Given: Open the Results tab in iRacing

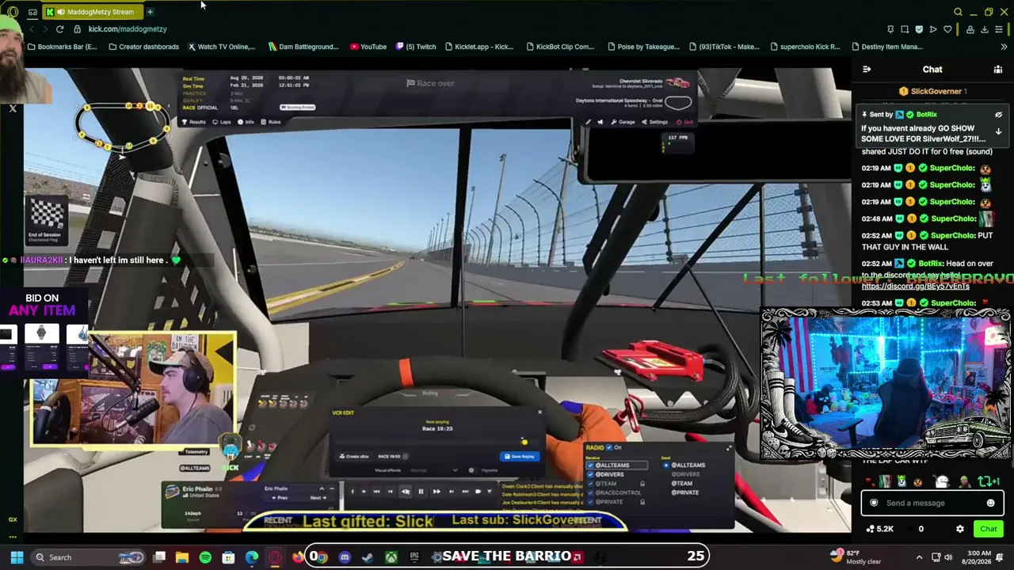Looking at the screenshot, I should [x=194, y=122].
